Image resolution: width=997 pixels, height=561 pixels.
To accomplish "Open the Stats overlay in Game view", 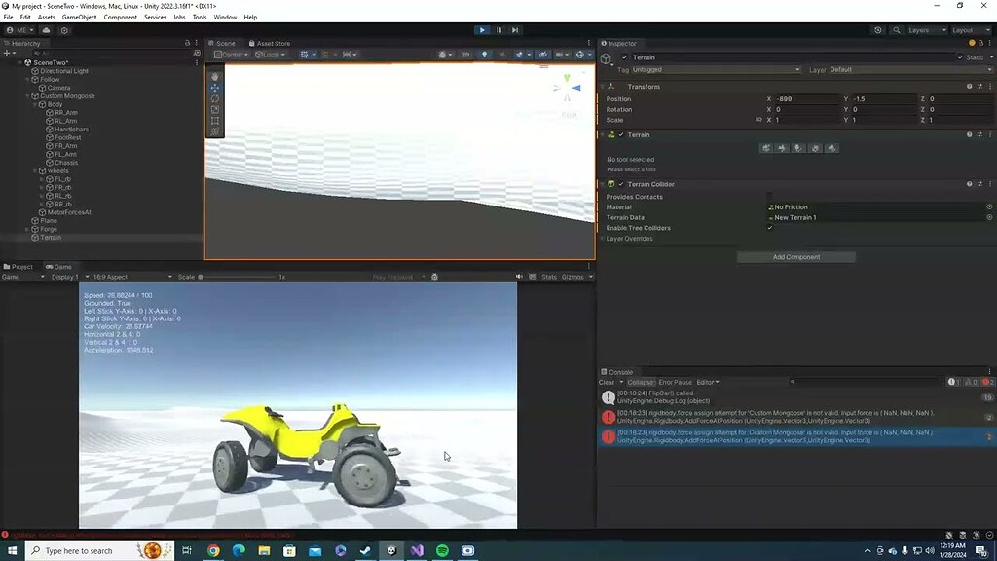I will 551,276.
